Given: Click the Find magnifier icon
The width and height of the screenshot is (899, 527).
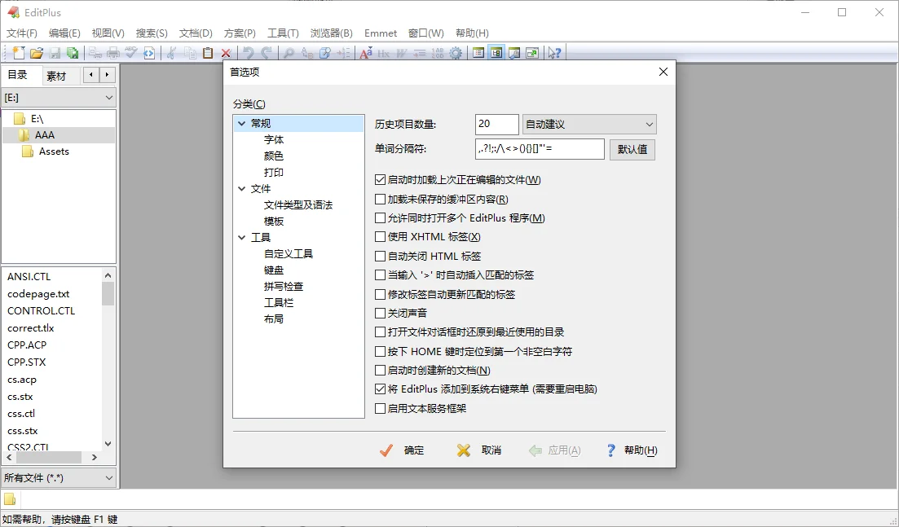Looking at the screenshot, I should 289,53.
